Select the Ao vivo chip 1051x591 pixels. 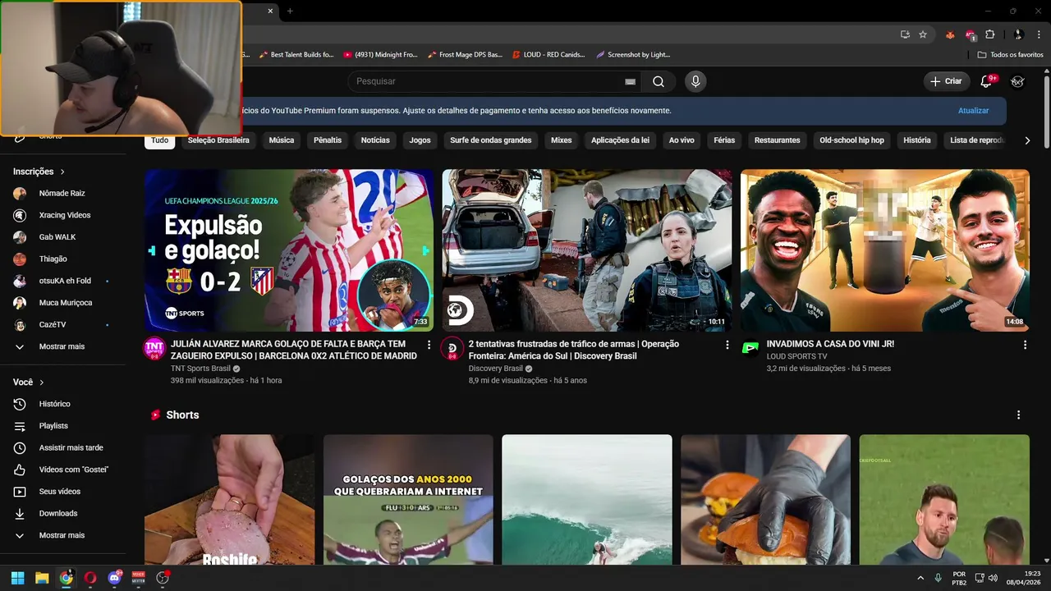pyautogui.click(x=682, y=140)
